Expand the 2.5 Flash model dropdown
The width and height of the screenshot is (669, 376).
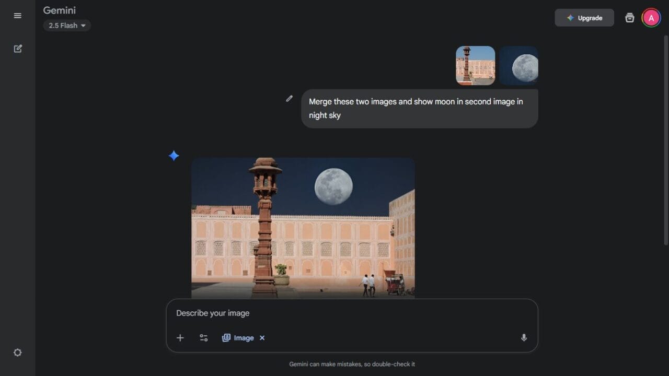tap(67, 26)
